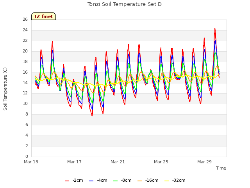This screenshot has height=188, width=250.
Task: Click the Mar 25 x-axis tick label
Action: (161, 162)
